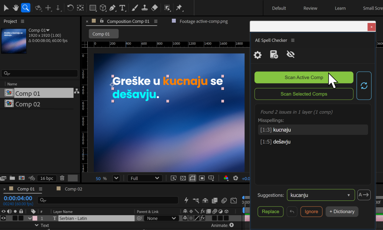Click the crossed-out eye ignored words icon
Viewport: 383px width, 230px height.
click(290, 54)
